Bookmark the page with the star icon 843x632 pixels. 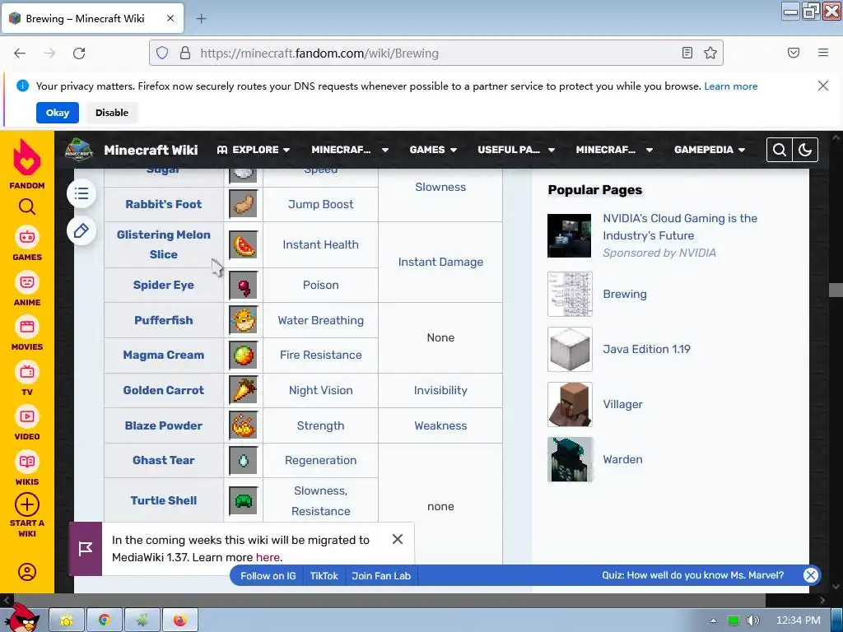point(710,53)
